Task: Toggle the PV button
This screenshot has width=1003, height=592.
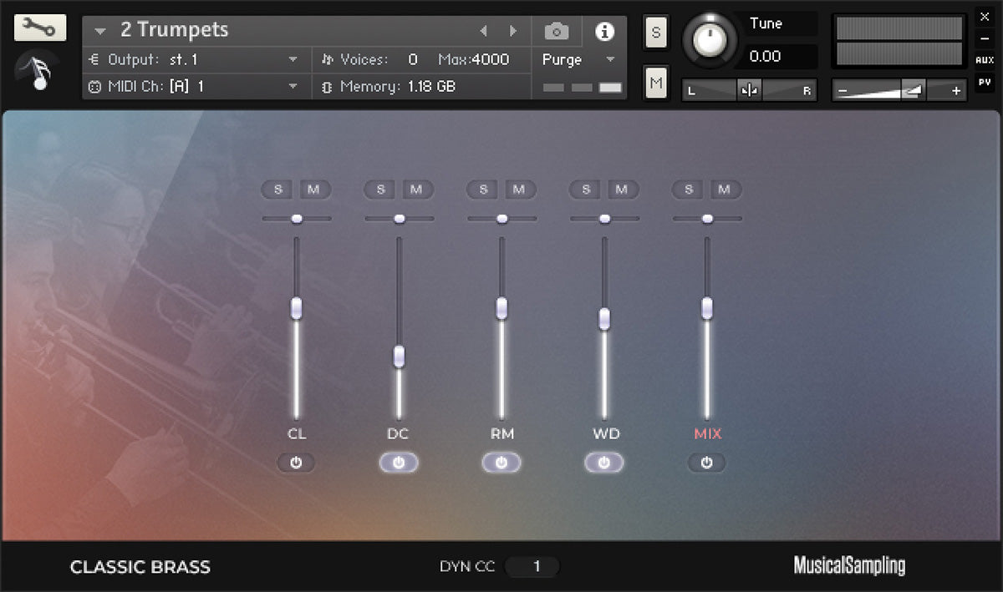Action: 984,83
